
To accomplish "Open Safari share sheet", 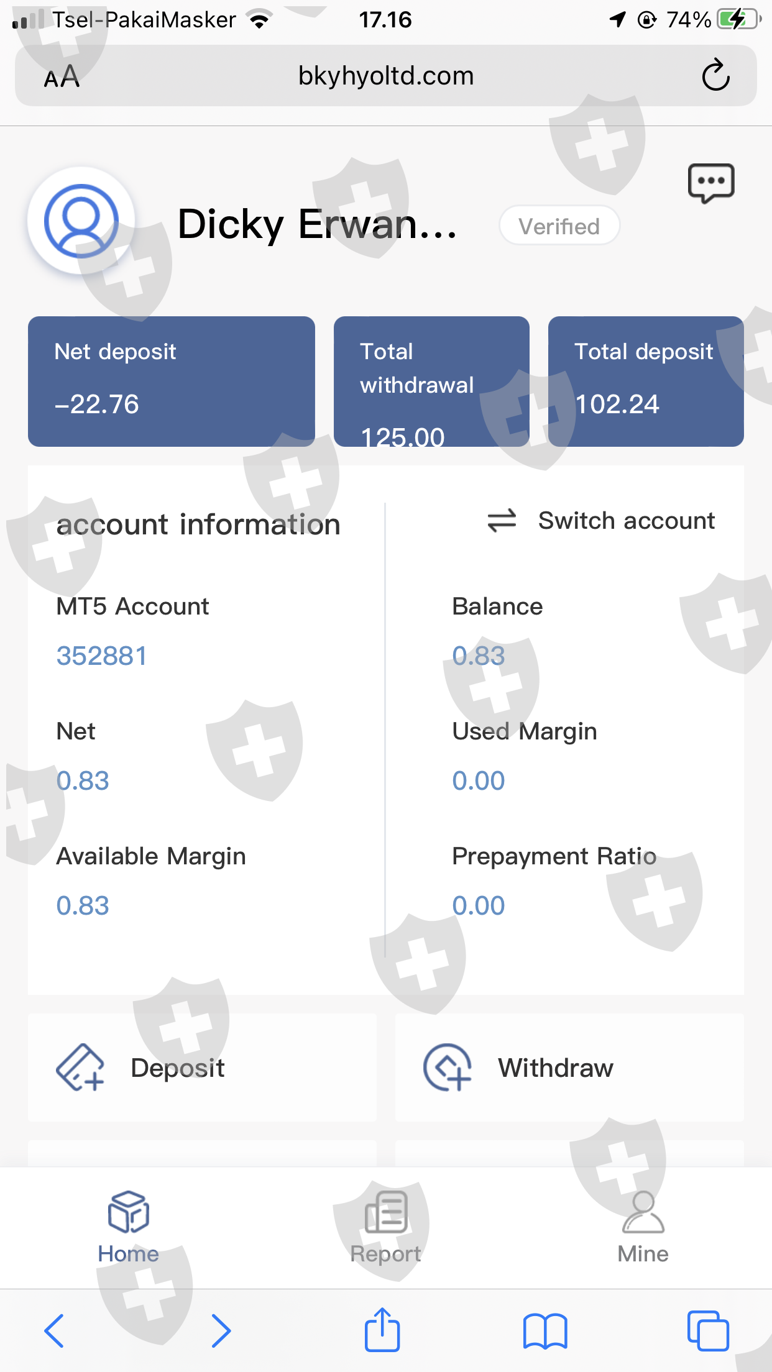I will 382,1330.
